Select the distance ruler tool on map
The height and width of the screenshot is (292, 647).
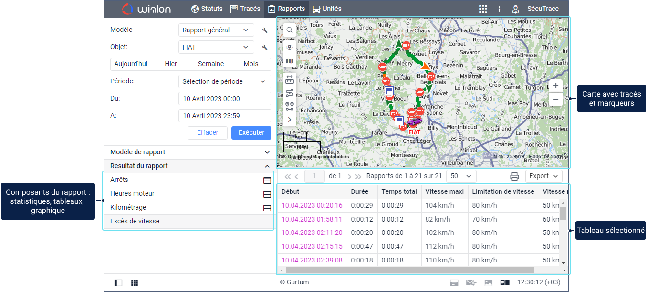(x=289, y=80)
